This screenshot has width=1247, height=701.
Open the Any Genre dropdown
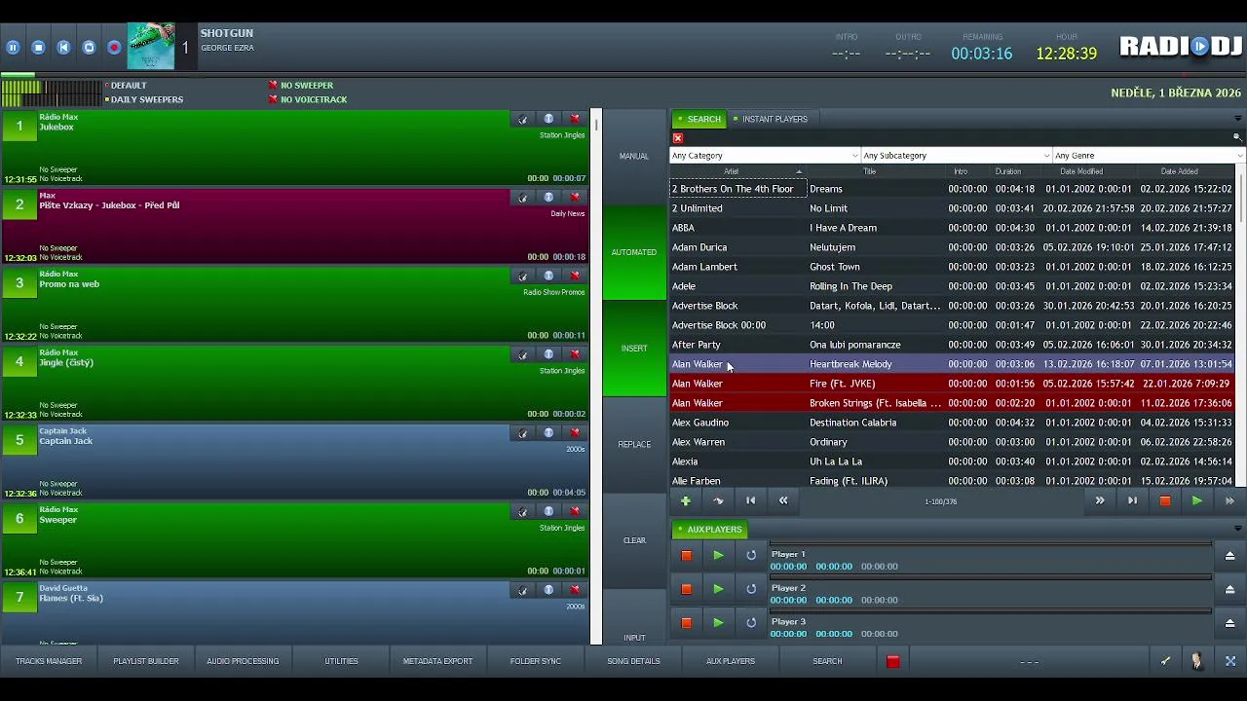[1149, 156]
